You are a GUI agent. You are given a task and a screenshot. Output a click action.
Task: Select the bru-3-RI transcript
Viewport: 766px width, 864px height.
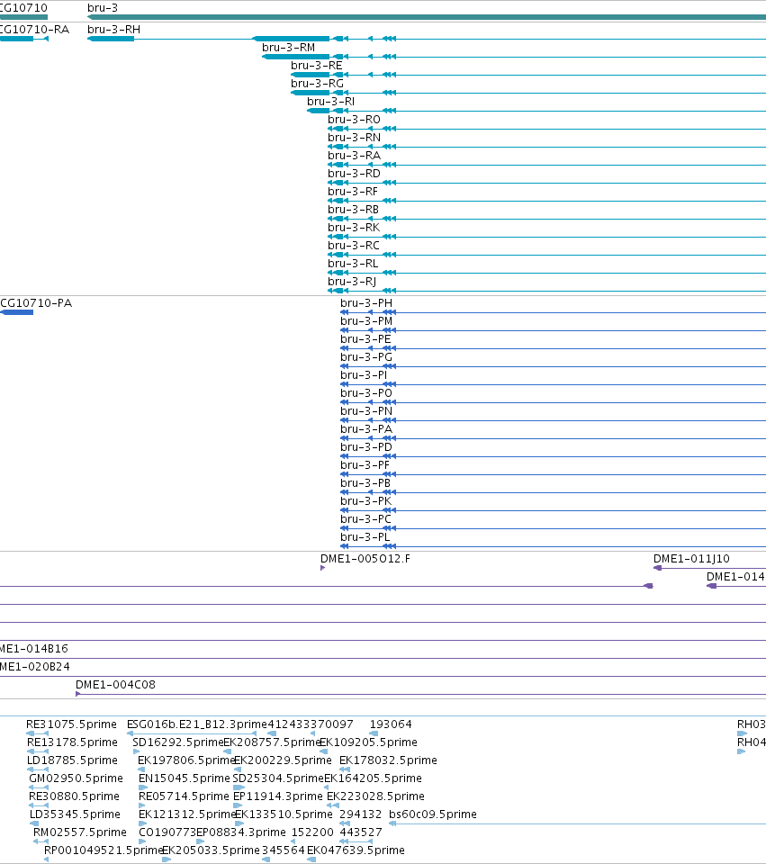click(330, 102)
